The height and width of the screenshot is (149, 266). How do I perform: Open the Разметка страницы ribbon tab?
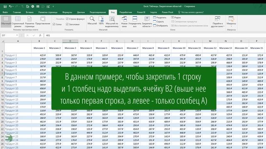pyautogui.click(x=48, y=12)
